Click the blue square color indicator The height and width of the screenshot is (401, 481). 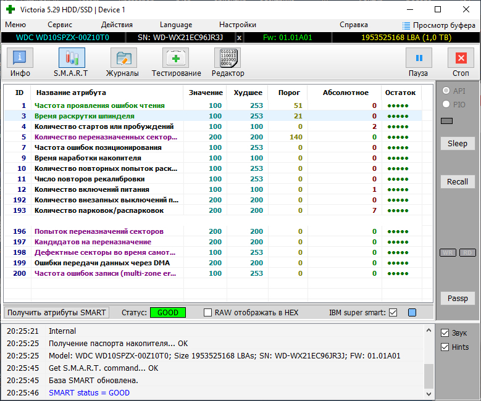(x=412, y=313)
